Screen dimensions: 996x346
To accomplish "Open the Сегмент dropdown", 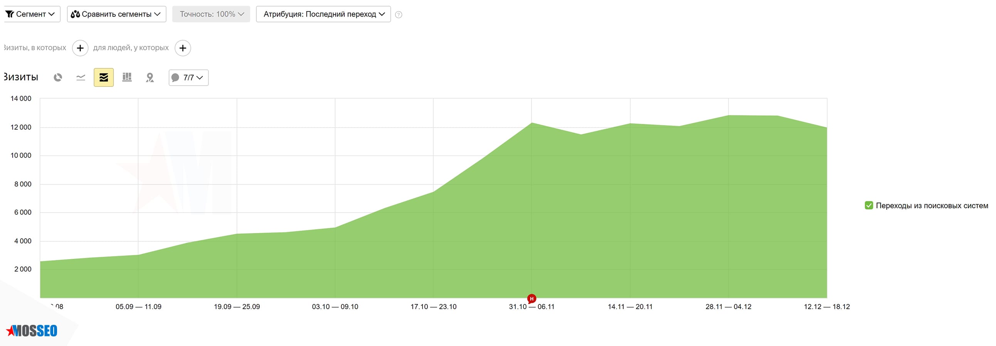I will [x=30, y=14].
